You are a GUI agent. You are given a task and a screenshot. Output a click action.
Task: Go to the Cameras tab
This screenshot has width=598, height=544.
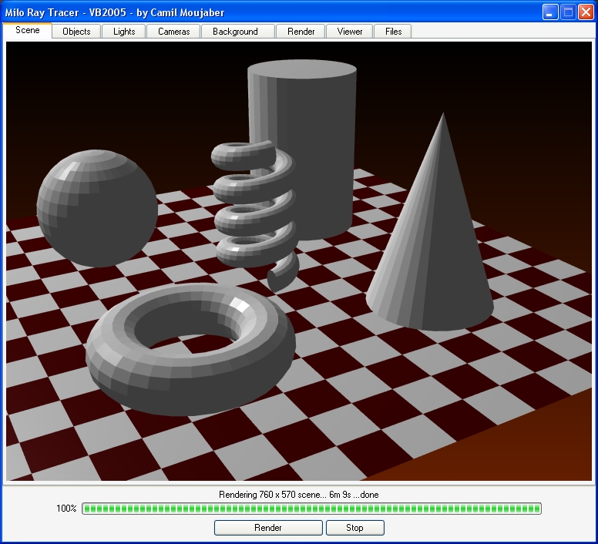tap(173, 32)
